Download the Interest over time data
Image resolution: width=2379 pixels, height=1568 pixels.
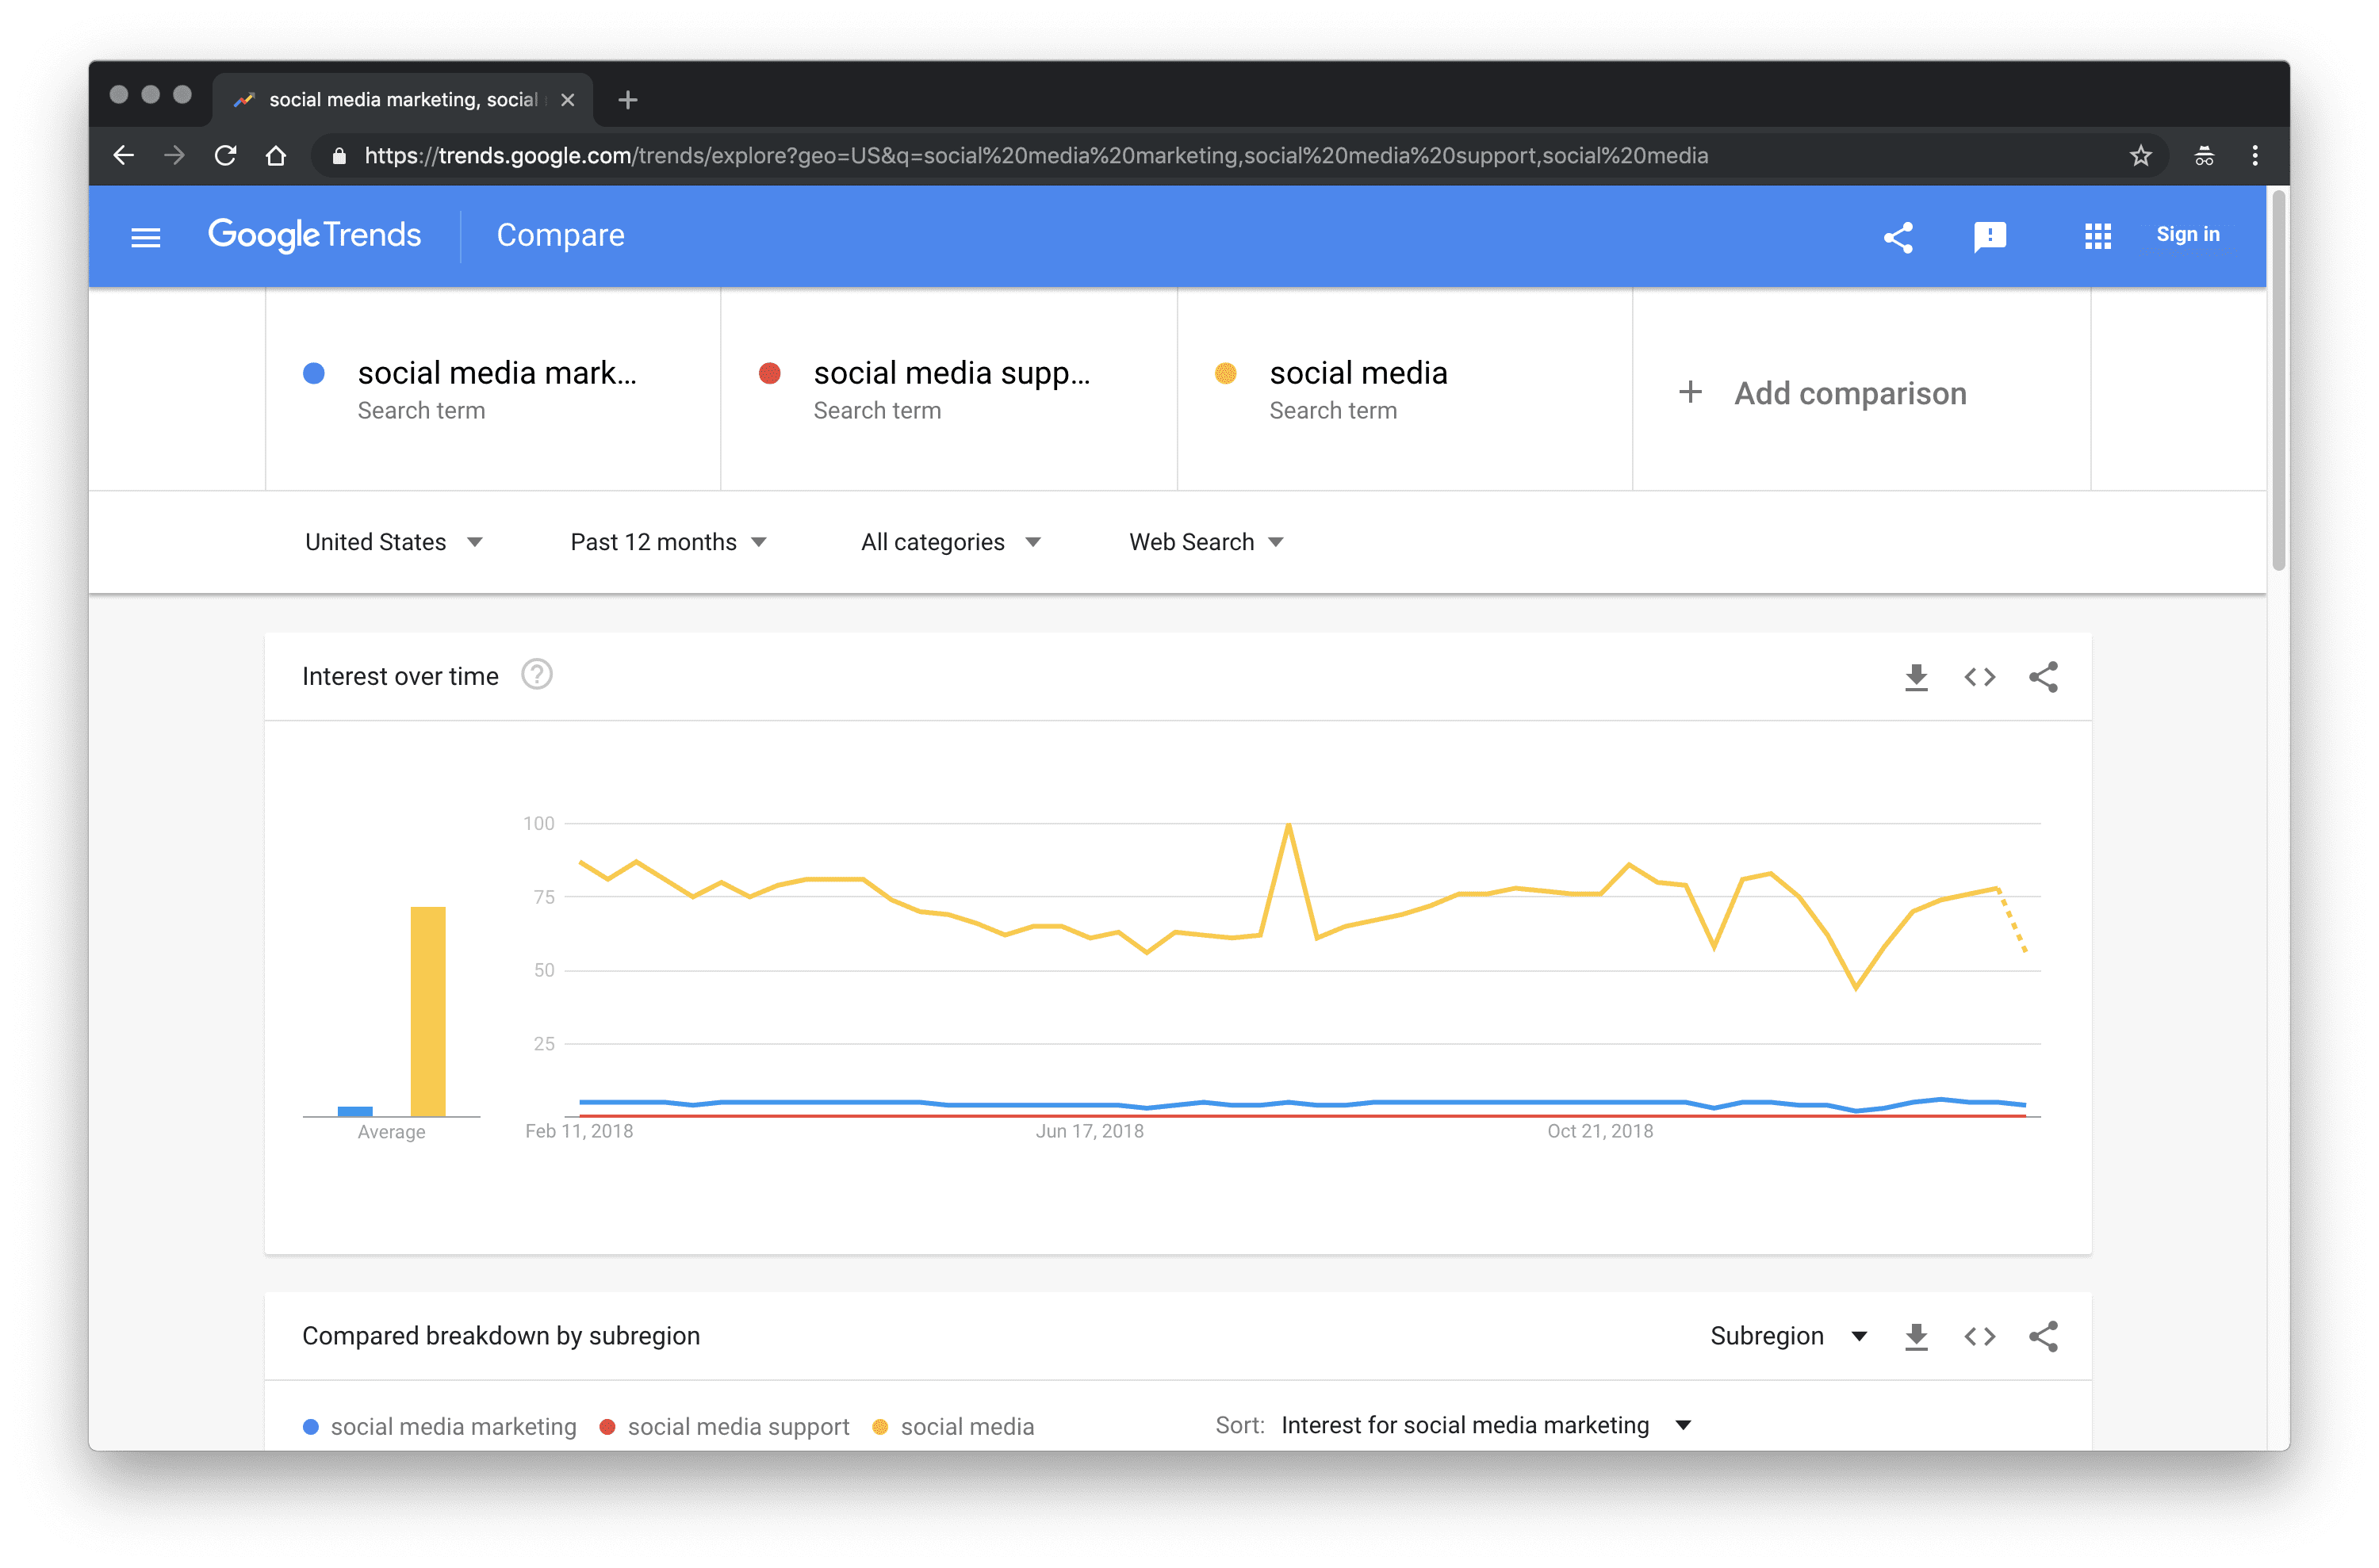click(x=1916, y=677)
